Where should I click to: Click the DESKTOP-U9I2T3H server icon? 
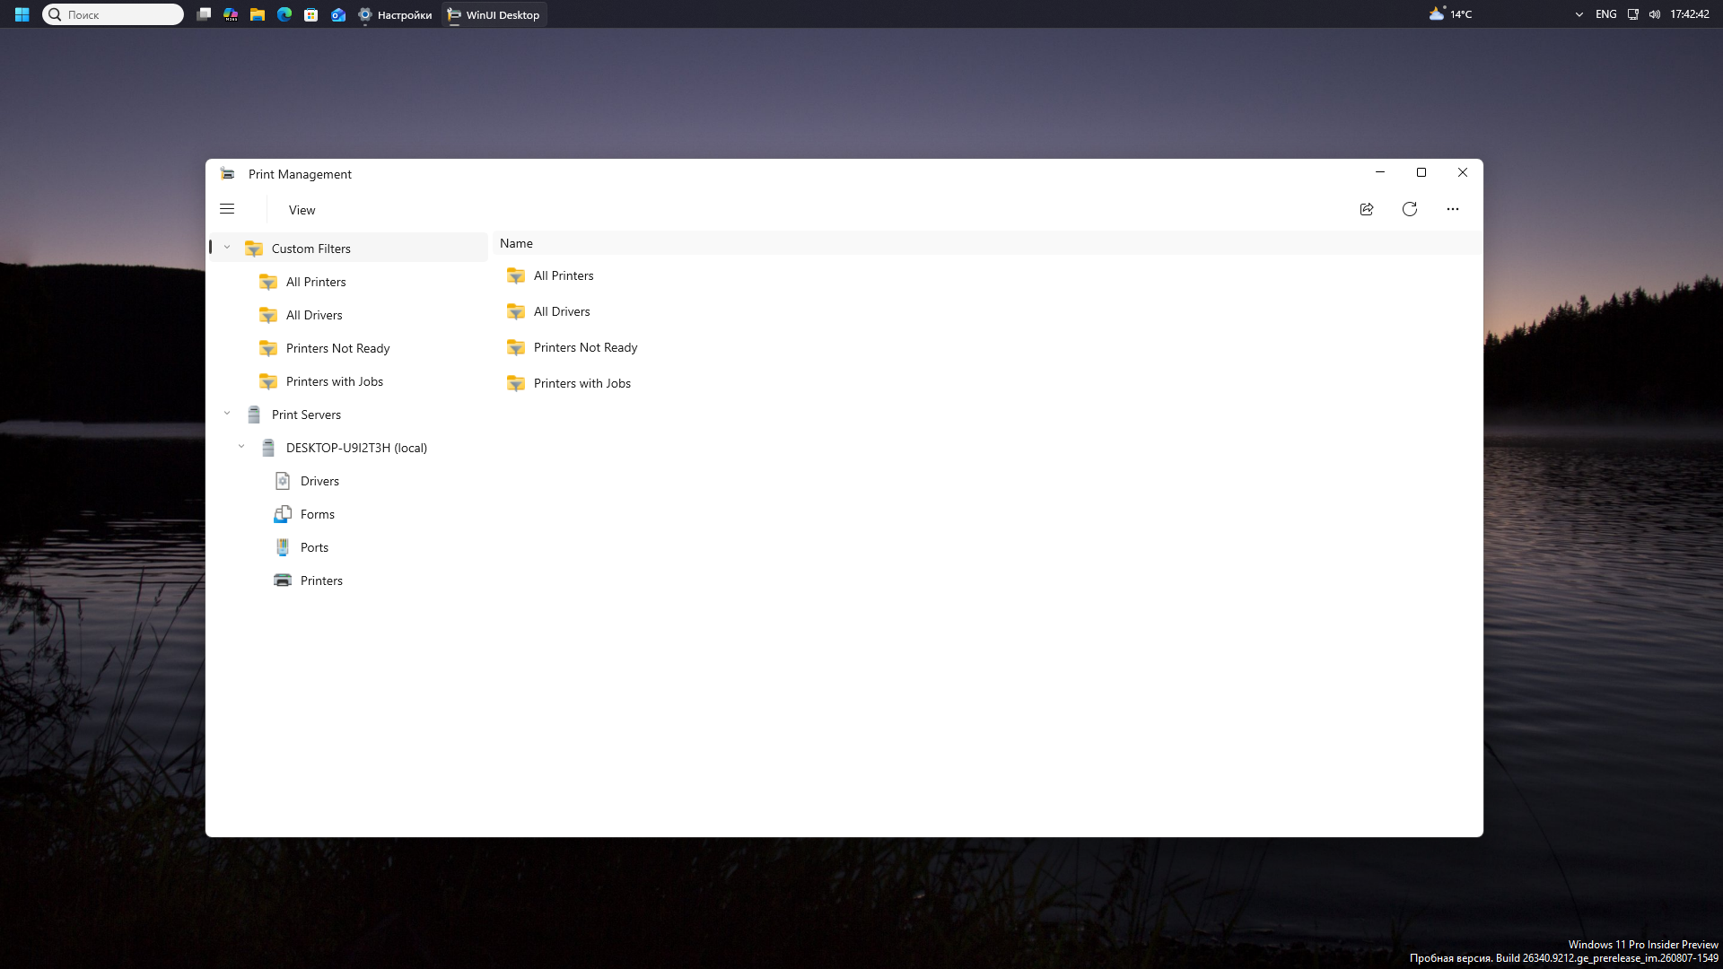pyautogui.click(x=268, y=448)
